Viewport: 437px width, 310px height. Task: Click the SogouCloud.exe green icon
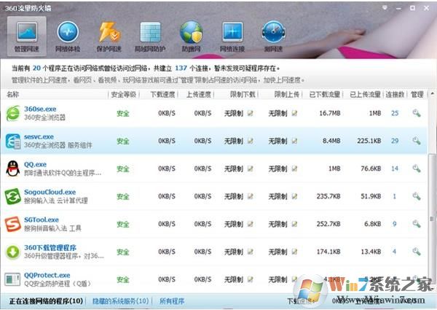[x=13, y=196]
